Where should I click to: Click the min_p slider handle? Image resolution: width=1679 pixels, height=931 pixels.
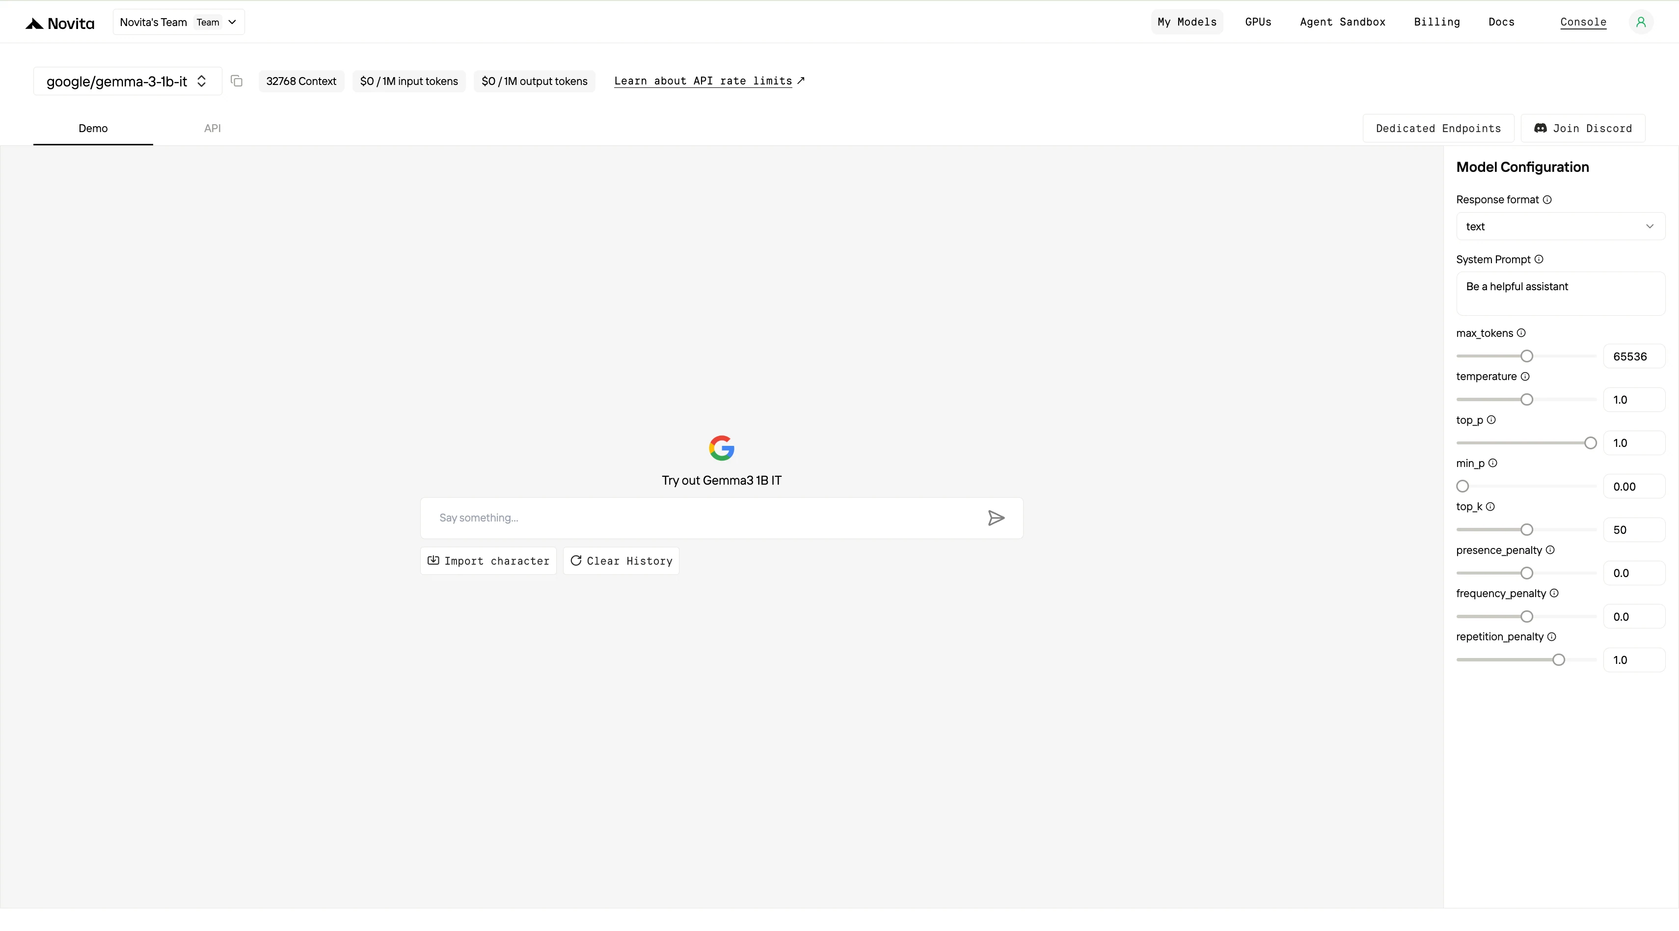tap(1462, 486)
